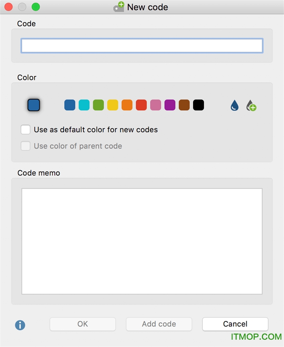Image resolution: width=284 pixels, height=347 pixels.
Task: Pick the turquoise color swatch
Action: click(x=84, y=105)
